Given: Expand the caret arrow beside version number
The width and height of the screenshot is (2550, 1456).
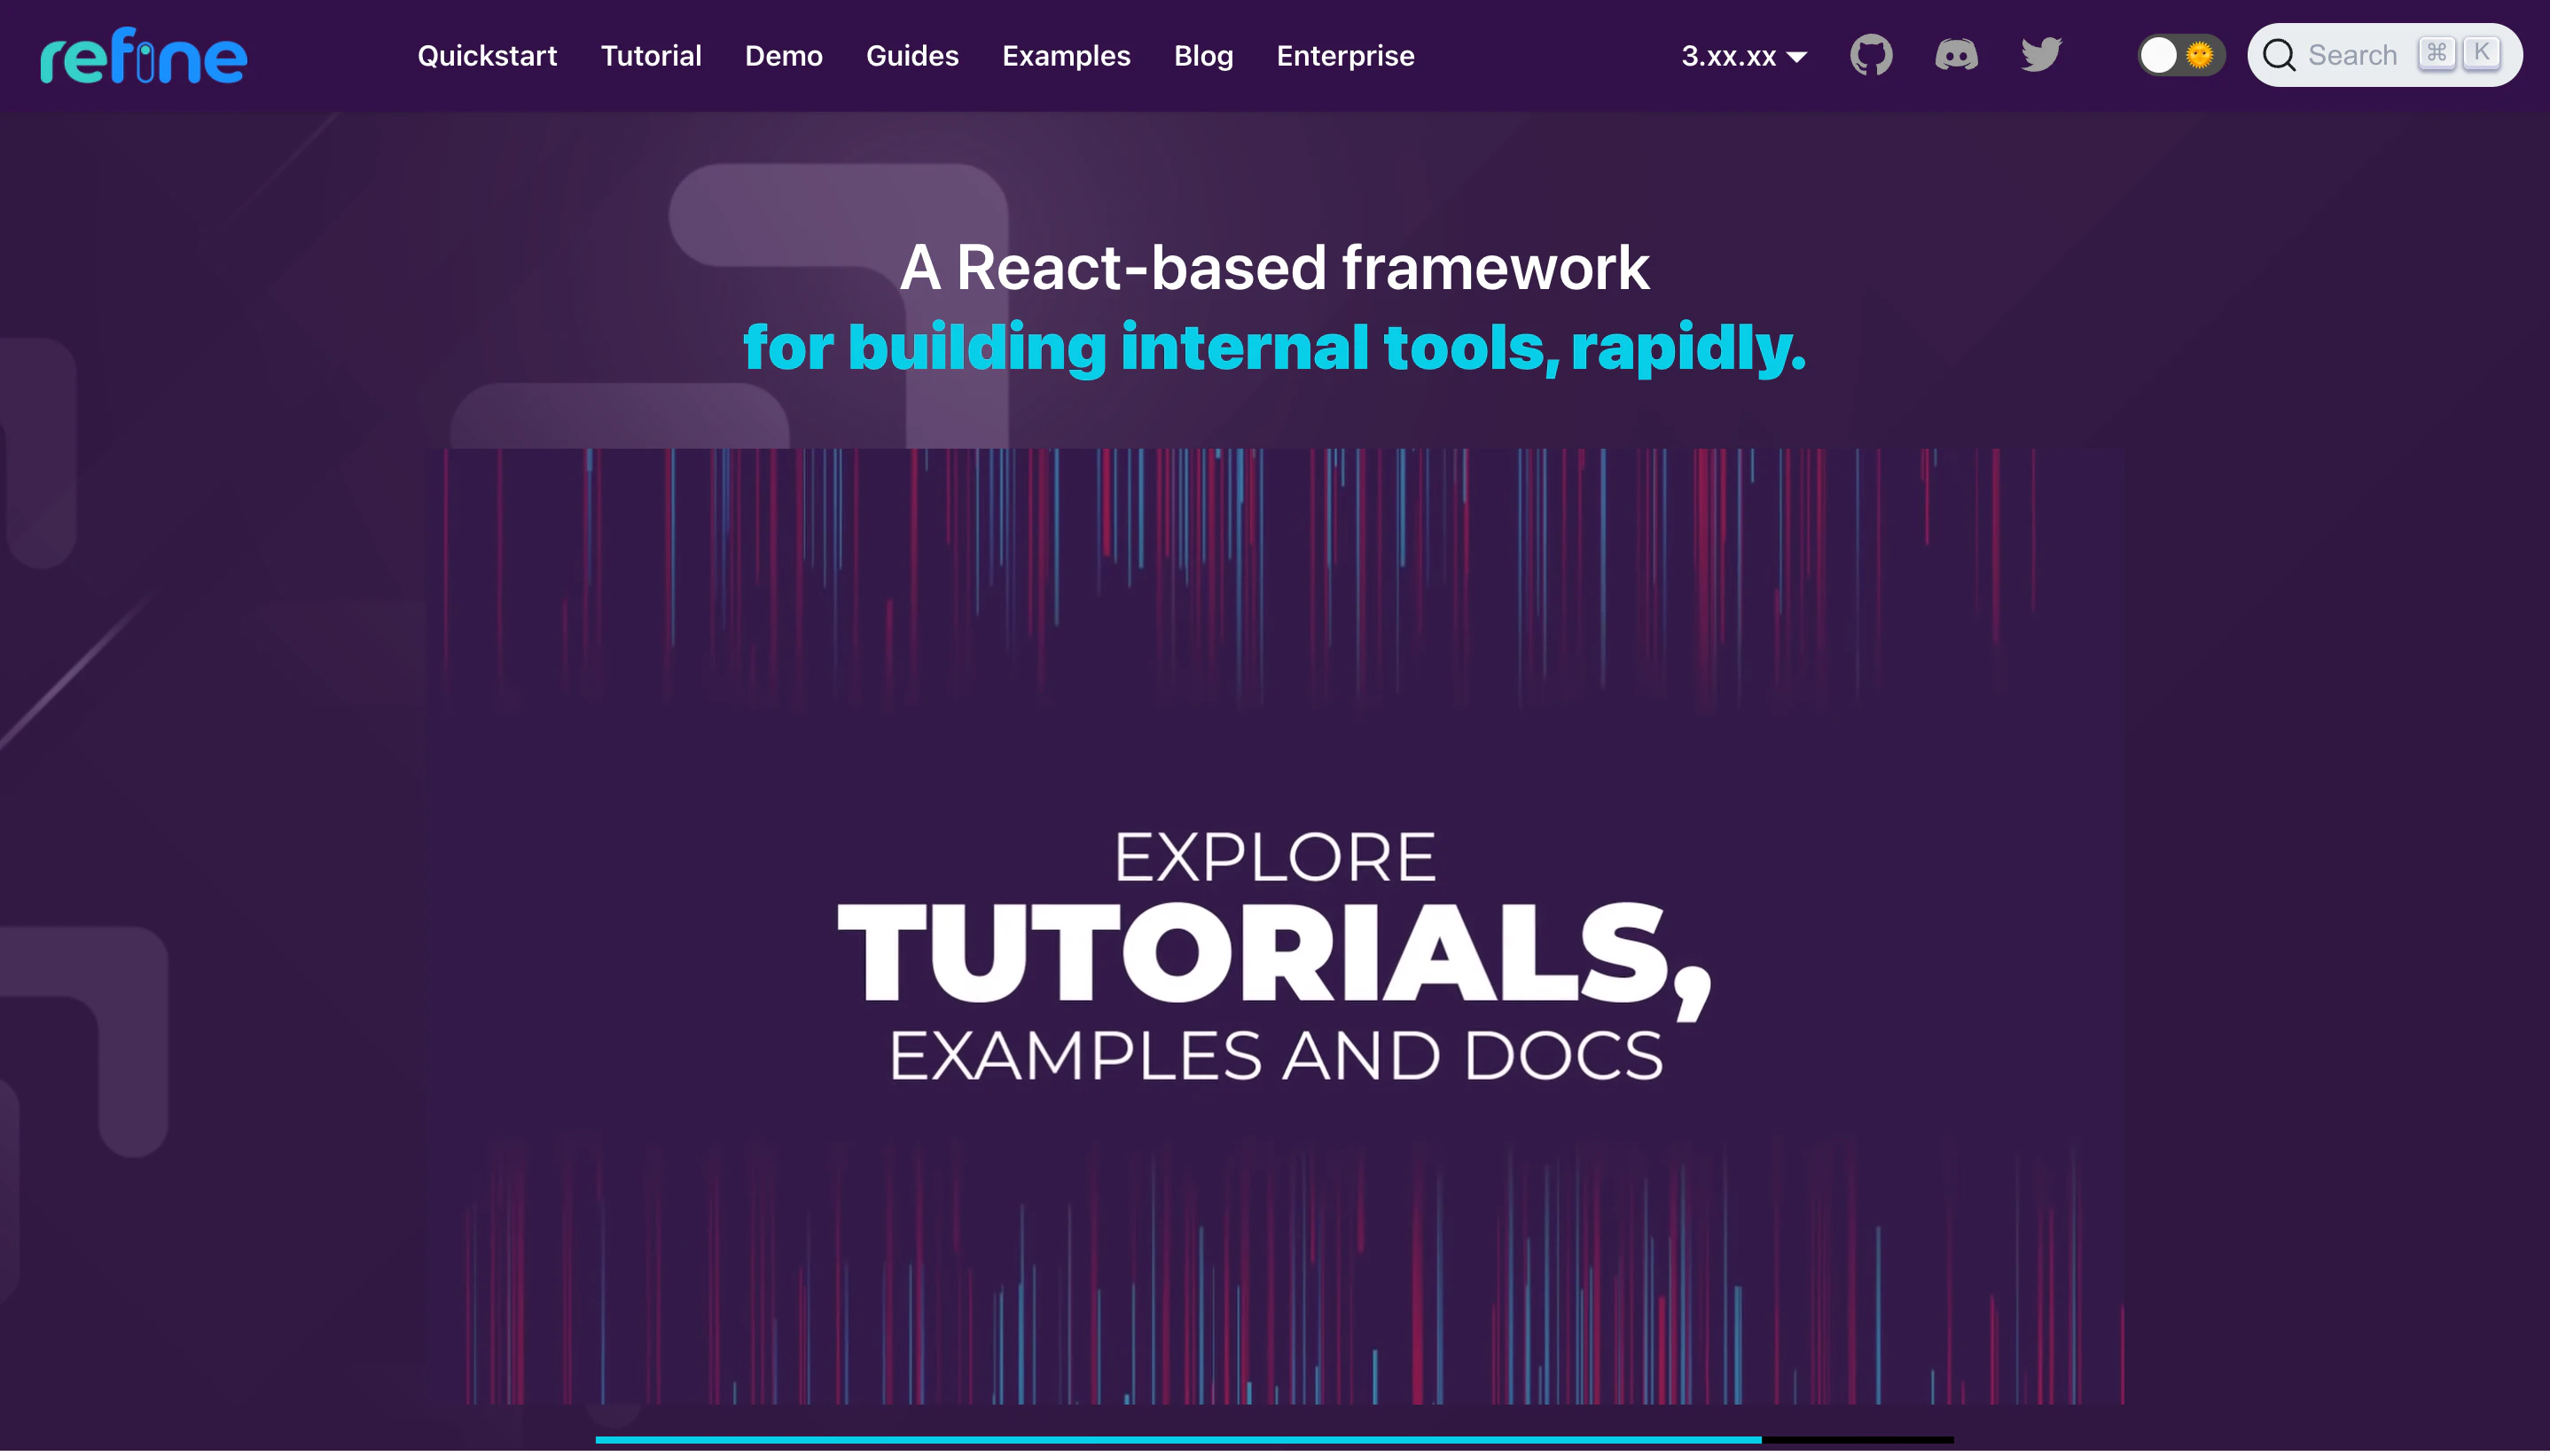Looking at the screenshot, I should click(1796, 57).
